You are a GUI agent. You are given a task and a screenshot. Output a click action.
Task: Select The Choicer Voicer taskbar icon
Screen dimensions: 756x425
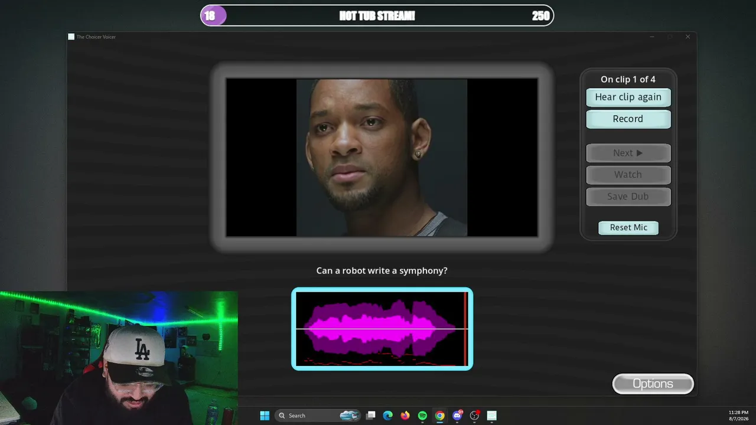pos(491,416)
